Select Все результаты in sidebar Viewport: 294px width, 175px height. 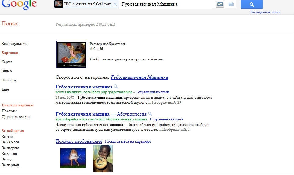click(x=14, y=44)
